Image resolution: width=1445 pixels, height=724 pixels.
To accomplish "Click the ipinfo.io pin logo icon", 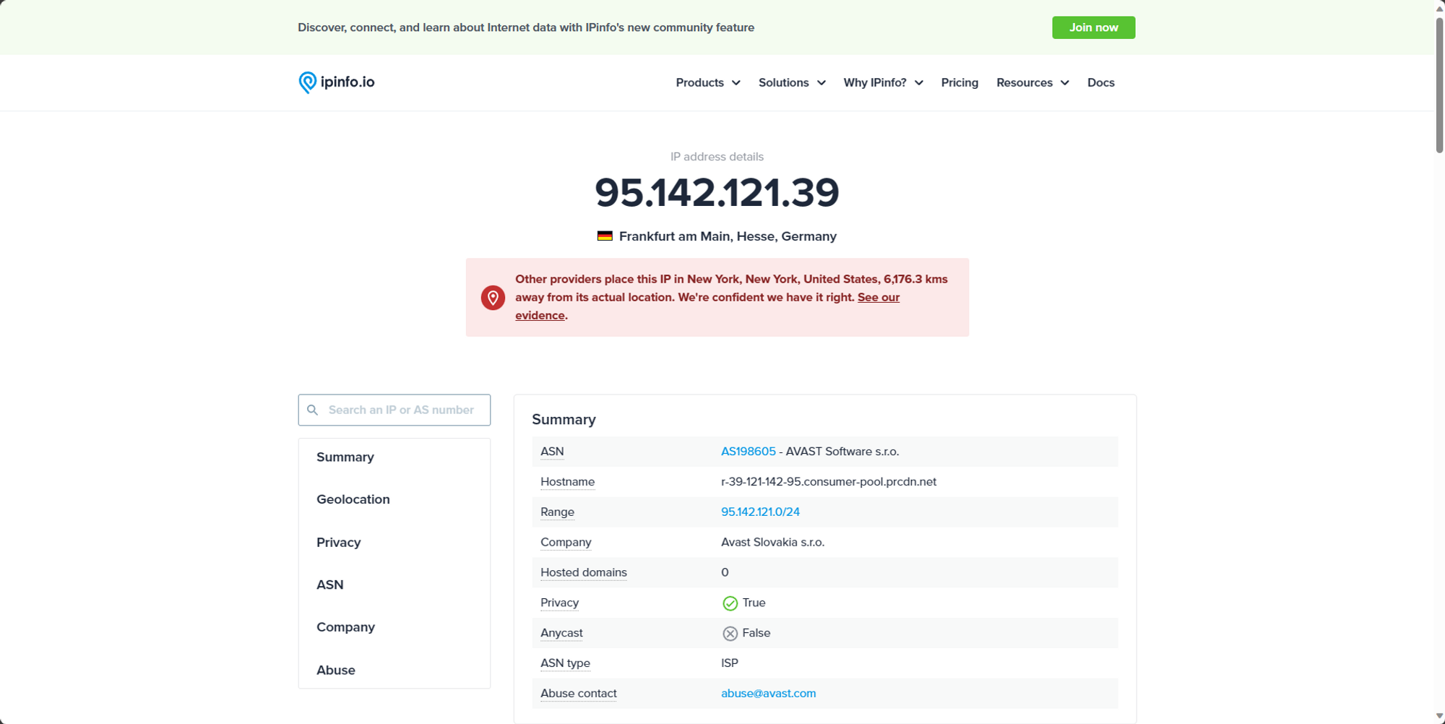I will 307,82.
